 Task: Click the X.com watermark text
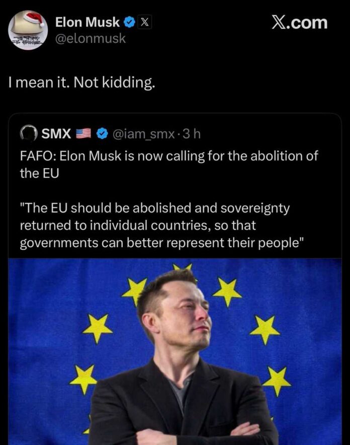[x=299, y=22]
